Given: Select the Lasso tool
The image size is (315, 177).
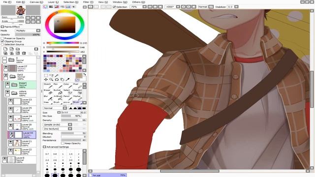Looking at the screenshot, I should click(x=51, y=75).
